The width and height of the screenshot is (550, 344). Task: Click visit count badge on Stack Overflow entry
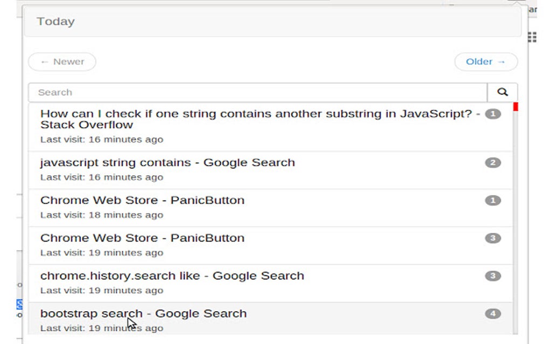click(x=493, y=114)
